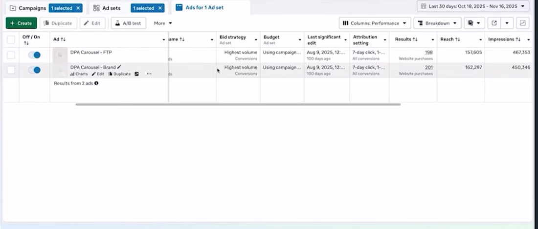This screenshot has height=229, width=538.
Task: Open the reports icon dropdown
Action: pos(474,23)
